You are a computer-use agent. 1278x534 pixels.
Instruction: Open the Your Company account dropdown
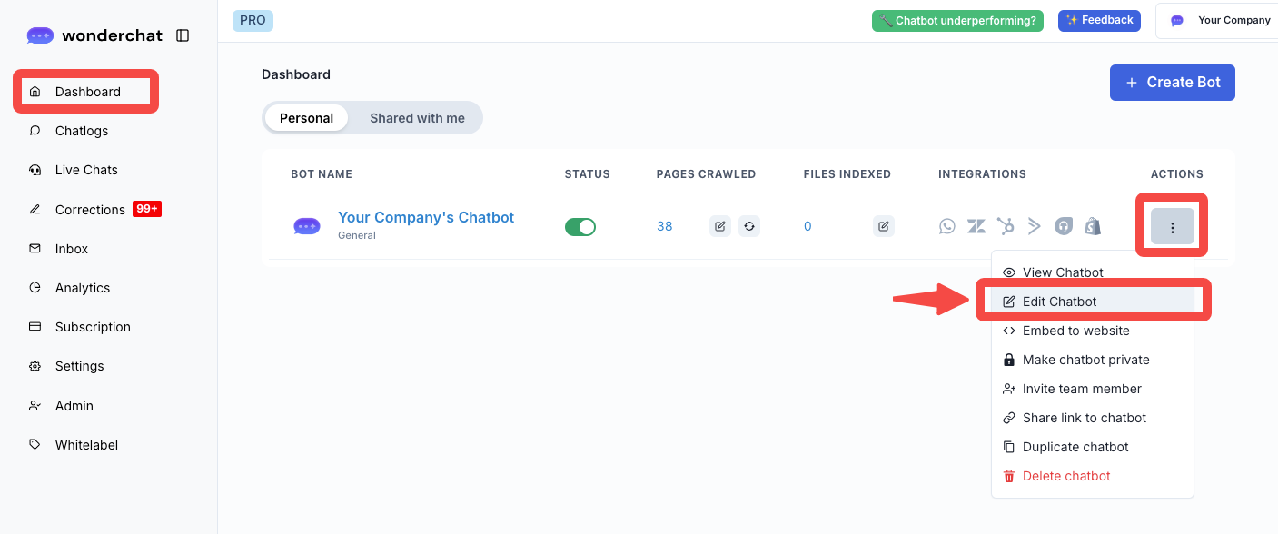point(1221,20)
